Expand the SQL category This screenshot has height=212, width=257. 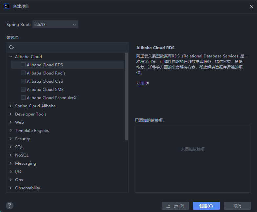10,147
